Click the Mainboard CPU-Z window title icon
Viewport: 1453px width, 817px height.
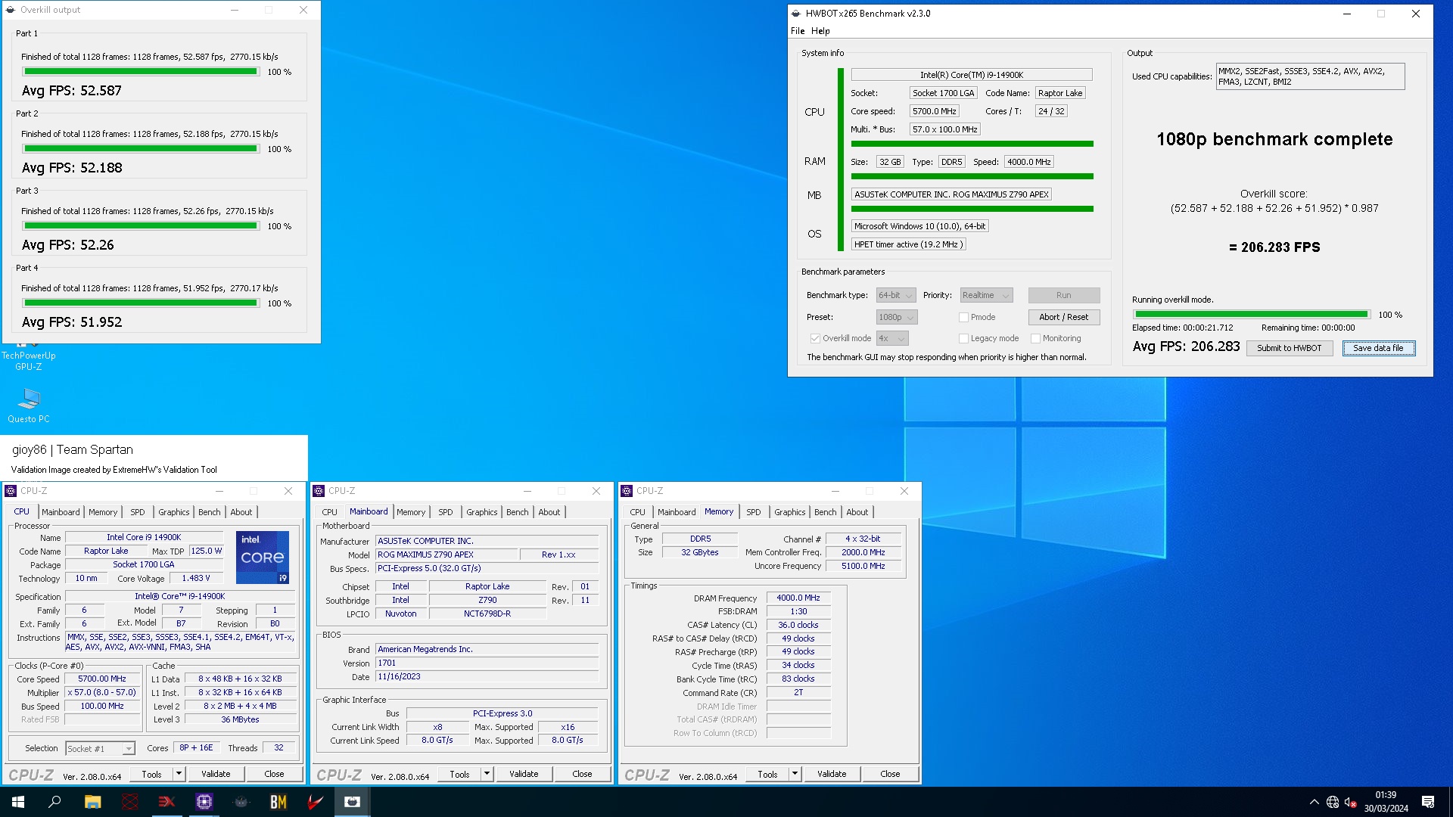click(319, 491)
